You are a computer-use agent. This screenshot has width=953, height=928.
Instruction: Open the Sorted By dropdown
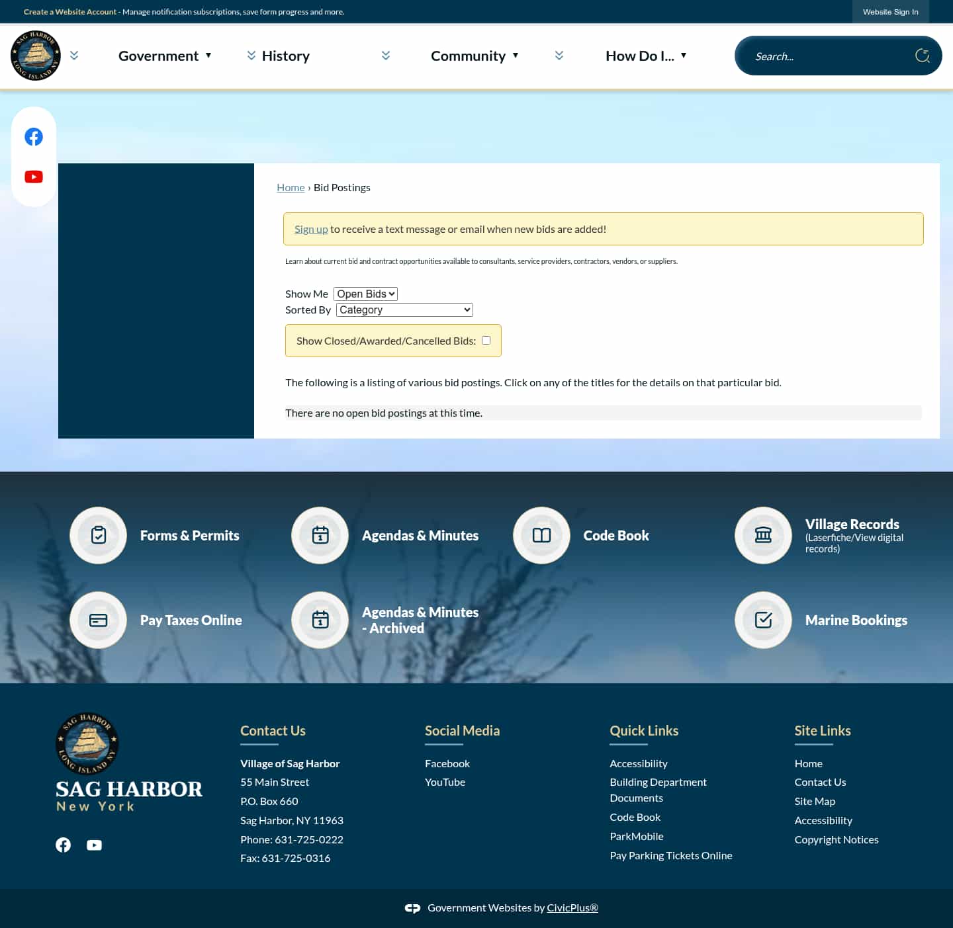click(x=404, y=310)
